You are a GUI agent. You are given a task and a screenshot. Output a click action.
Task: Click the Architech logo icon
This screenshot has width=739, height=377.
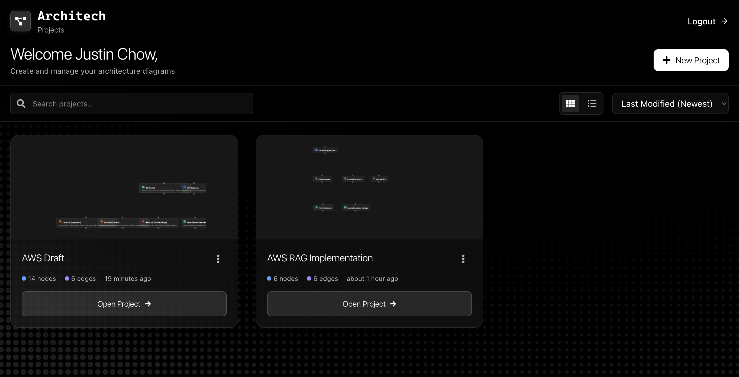pyautogui.click(x=20, y=21)
